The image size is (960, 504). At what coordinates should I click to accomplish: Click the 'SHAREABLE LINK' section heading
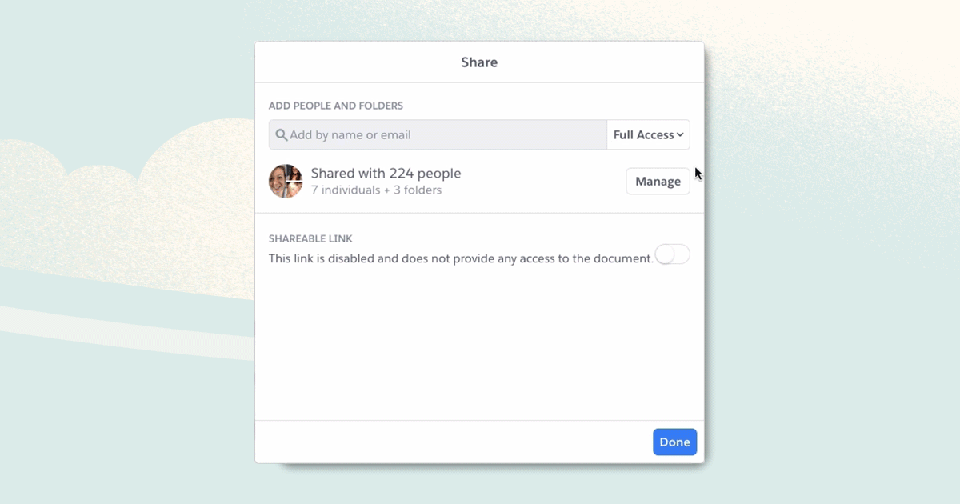click(x=310, y=238)
